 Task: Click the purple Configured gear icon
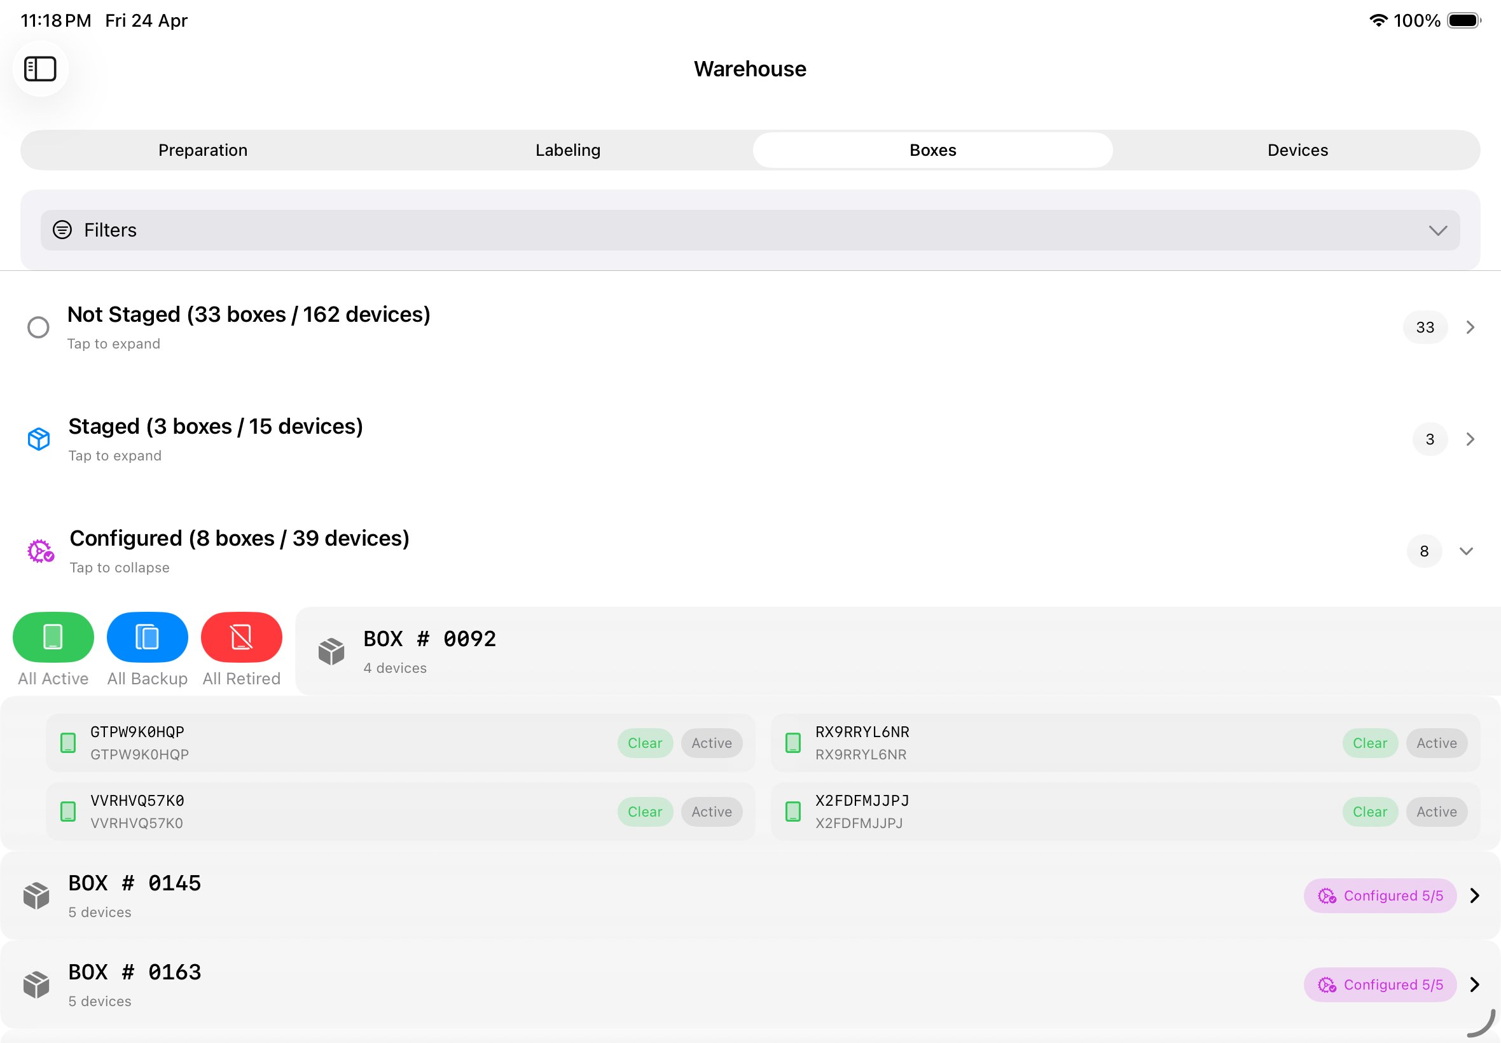click(39, 551)
